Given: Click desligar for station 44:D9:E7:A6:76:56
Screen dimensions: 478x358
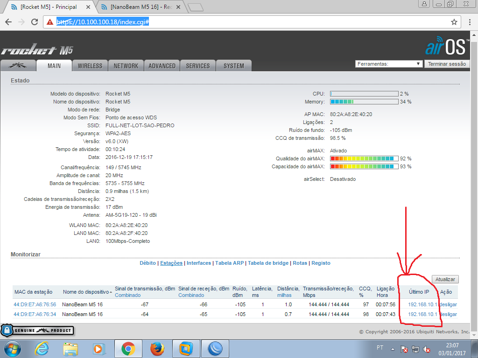Looking at the screenshot, I should pyautogui.click(x=448, y=304).
